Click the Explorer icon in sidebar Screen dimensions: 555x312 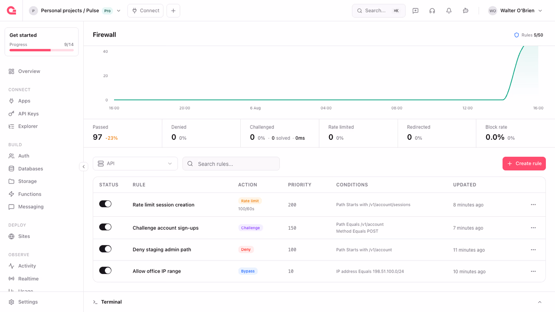pyautogui.click(x=11, y=126)
